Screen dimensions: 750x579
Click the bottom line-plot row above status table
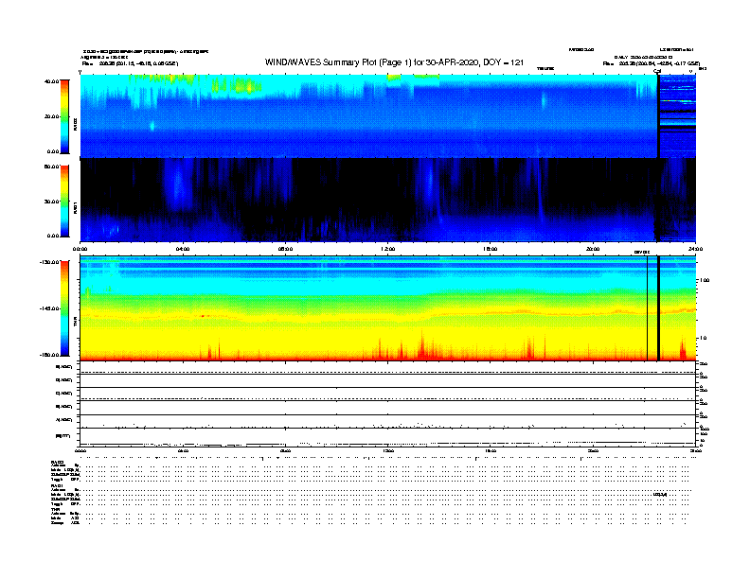click(x=387, y=437)
